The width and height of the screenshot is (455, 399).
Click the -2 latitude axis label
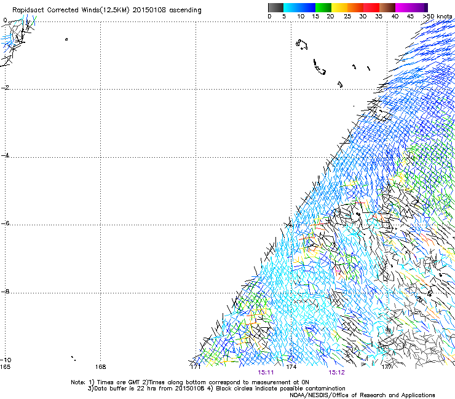(x=5, y=88)
